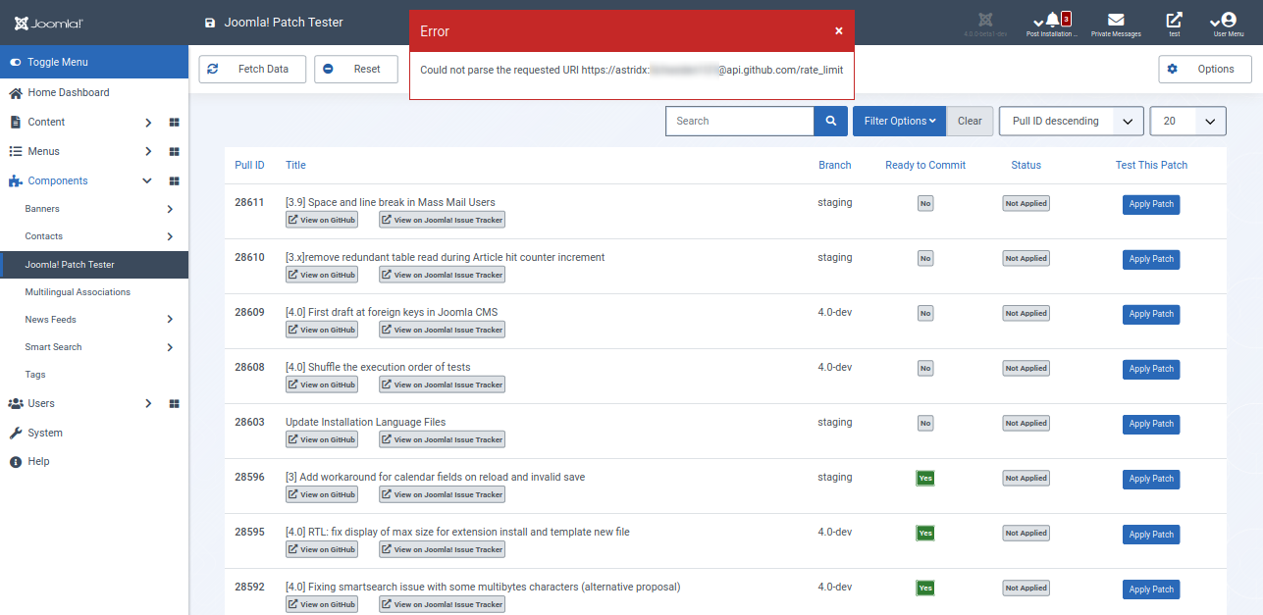View pull 28611 on Joomla! Issue Tracker
1263x615 pixels.
pos(442,220)
